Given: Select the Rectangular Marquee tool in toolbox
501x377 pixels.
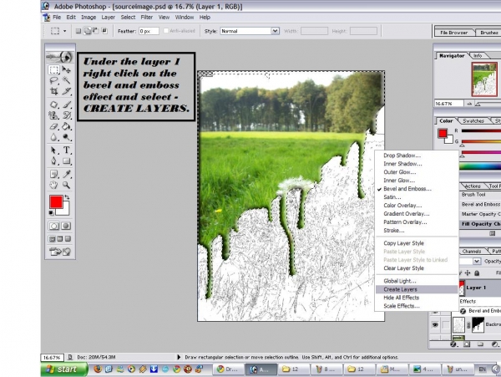Looking at the screenshot, I should point(53,69).
